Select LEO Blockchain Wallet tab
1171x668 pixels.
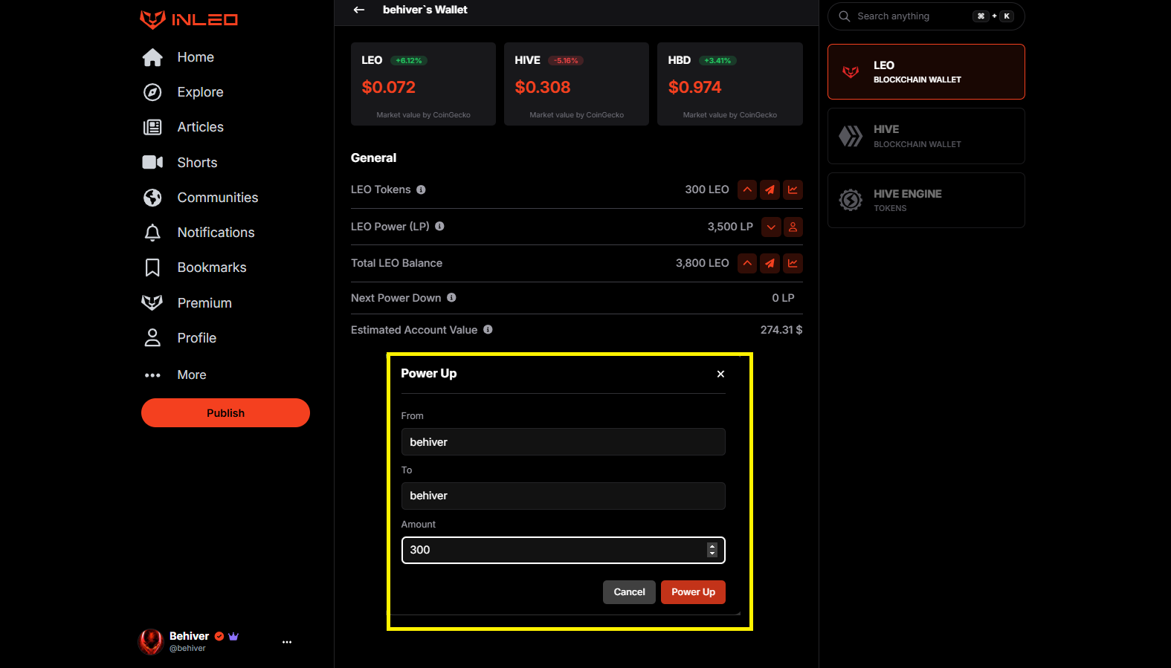926,72
